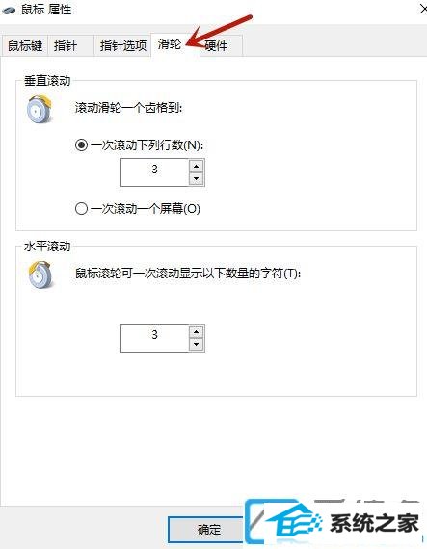Viewport: 427px width, 549px height.
Task: Increase horizontal scroll characters with up arrow
Action: click(197, 331)
